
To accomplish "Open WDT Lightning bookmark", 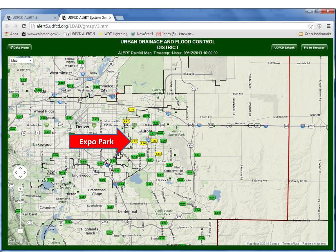I will click(113, 34).
